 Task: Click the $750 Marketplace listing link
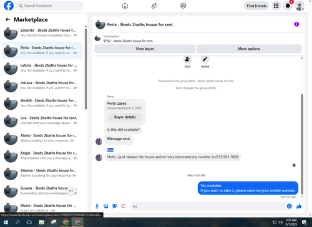point(129,41)
